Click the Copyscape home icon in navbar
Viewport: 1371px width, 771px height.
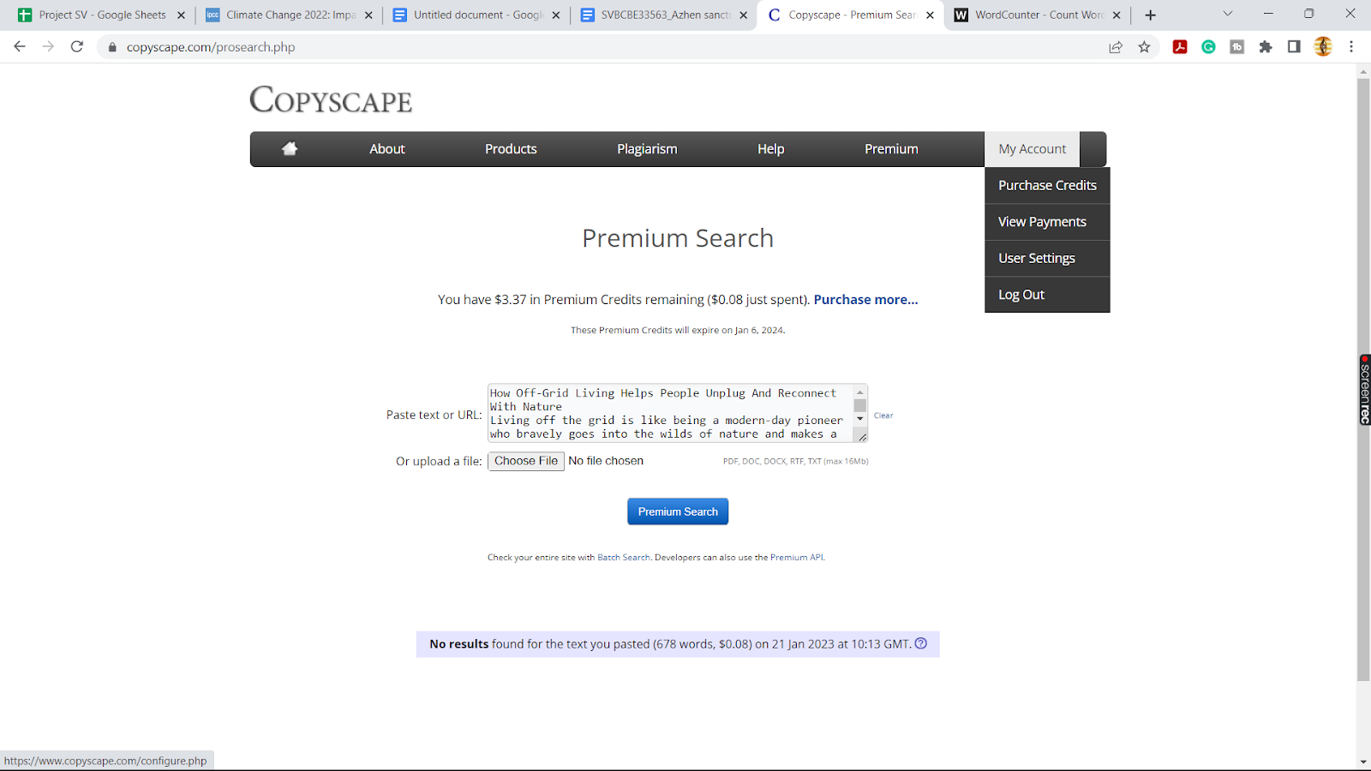[290, 149]
